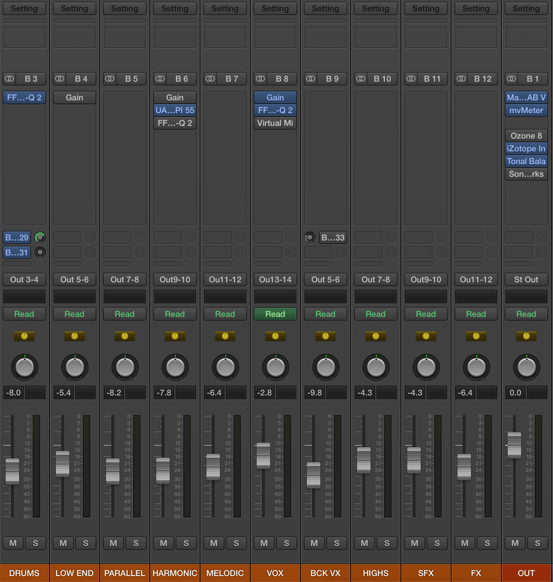Open the highlighted Read automation menu on VOX

pyautogui.click(x=275, y=314)
